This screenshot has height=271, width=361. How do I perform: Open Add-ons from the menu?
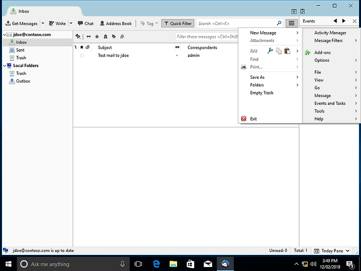[331, 53]
